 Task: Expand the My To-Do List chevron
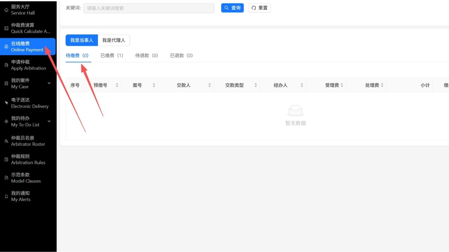pyautogui.click(x=49, y=121)
